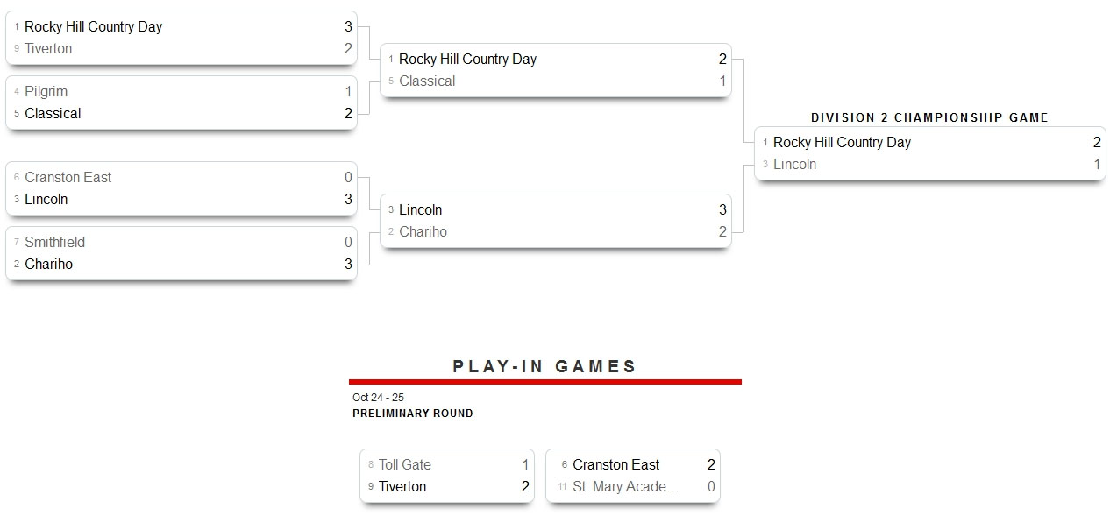1117x516 pixels.
Task: Click St. Mary Academy truncated team name
Action: point(625,487)
